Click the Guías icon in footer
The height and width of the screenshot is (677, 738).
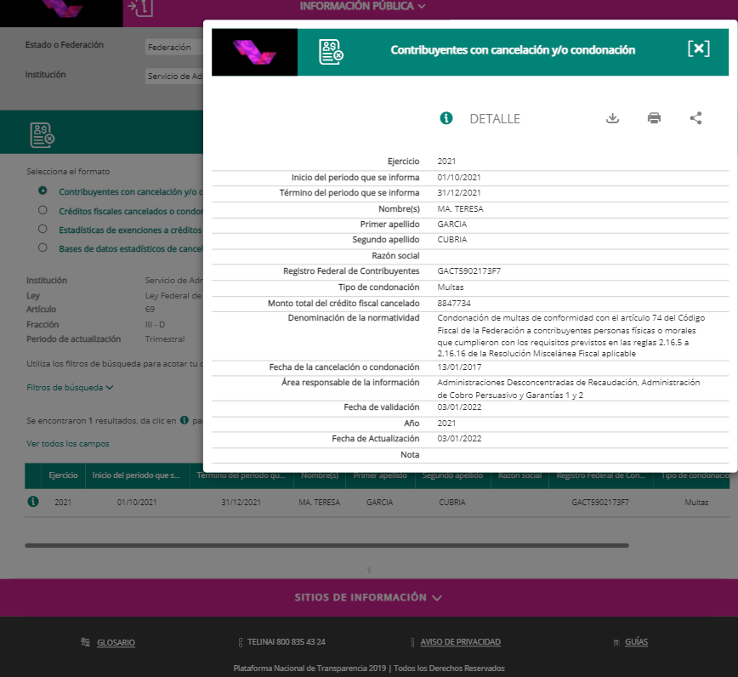pyautogui.click(x=616, y=642)
